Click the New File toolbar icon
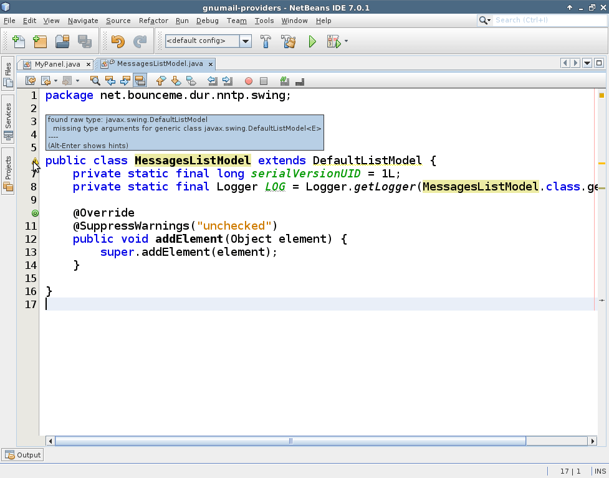Image resolution: width=609 pixels, height=478 pixels. click(18, 41)
